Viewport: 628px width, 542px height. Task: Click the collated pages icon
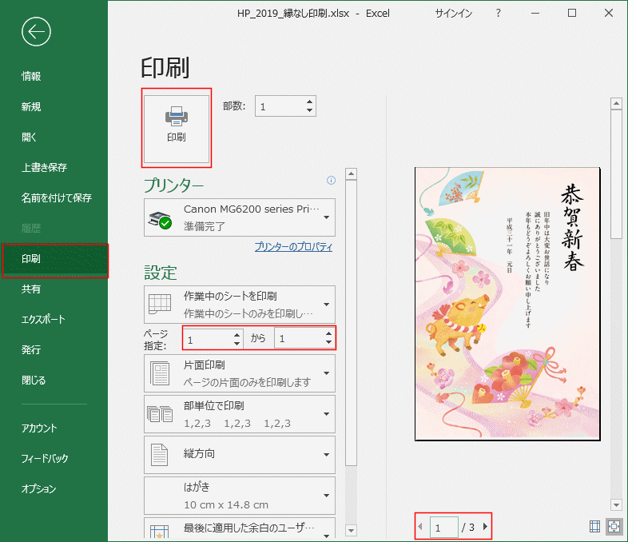[160, 414]
